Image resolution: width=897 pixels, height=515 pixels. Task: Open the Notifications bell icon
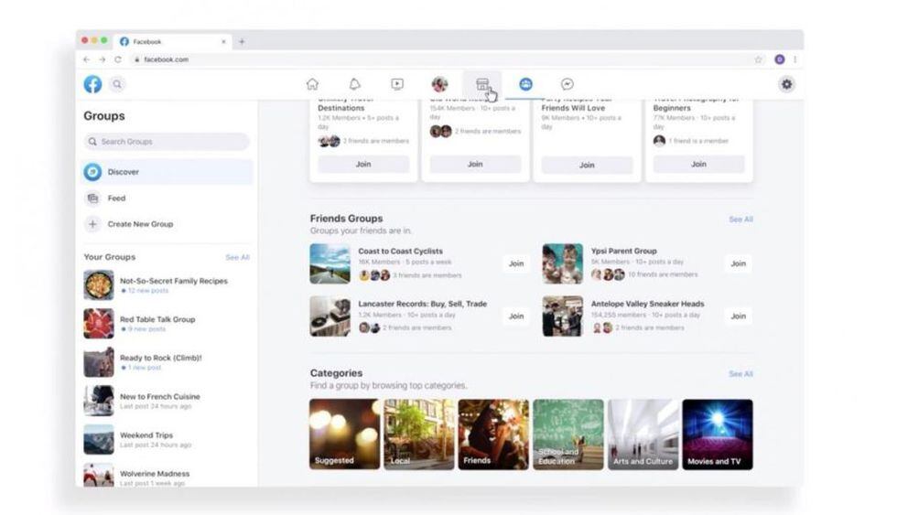tap(355, 84)
